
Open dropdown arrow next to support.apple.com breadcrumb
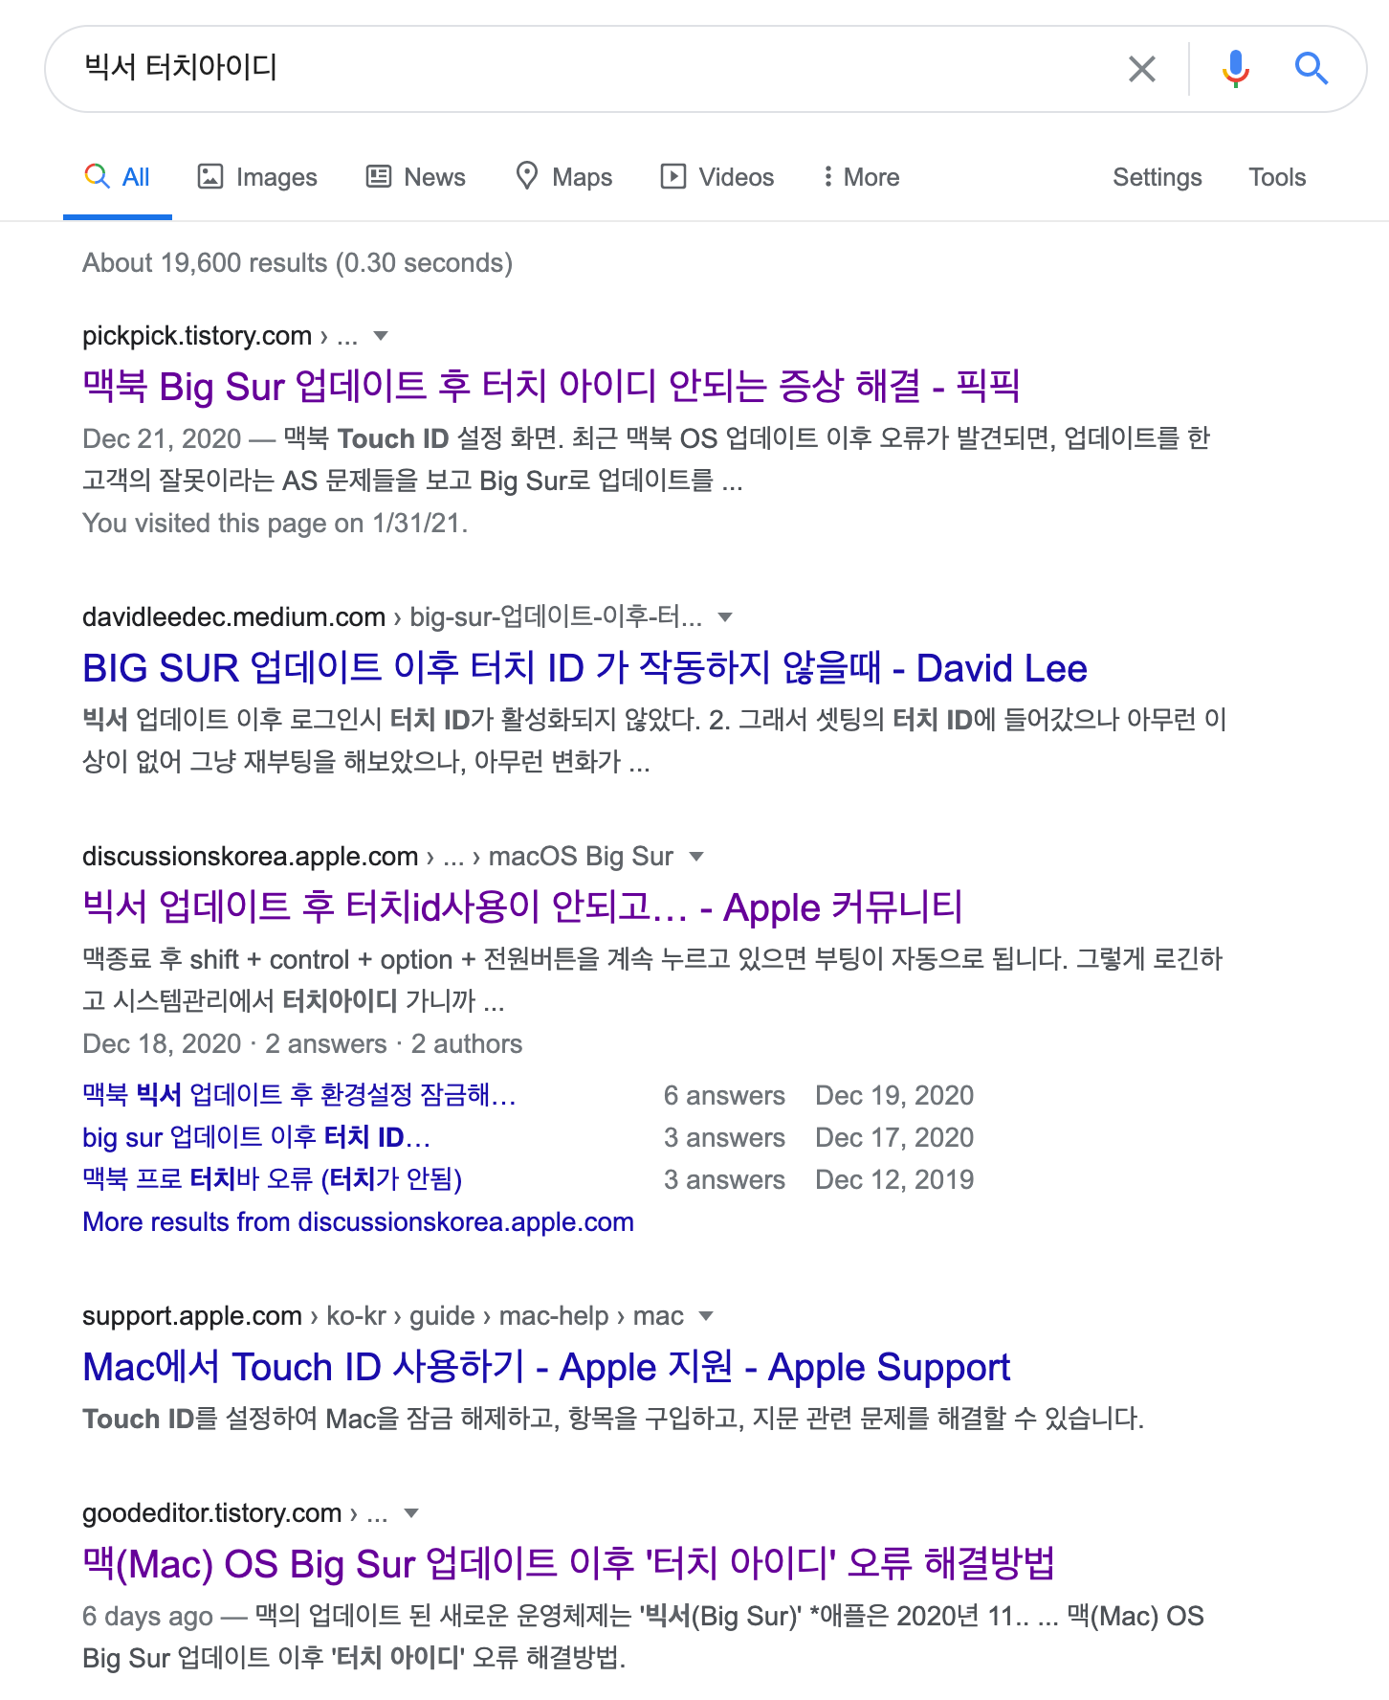click(706, 1316)
